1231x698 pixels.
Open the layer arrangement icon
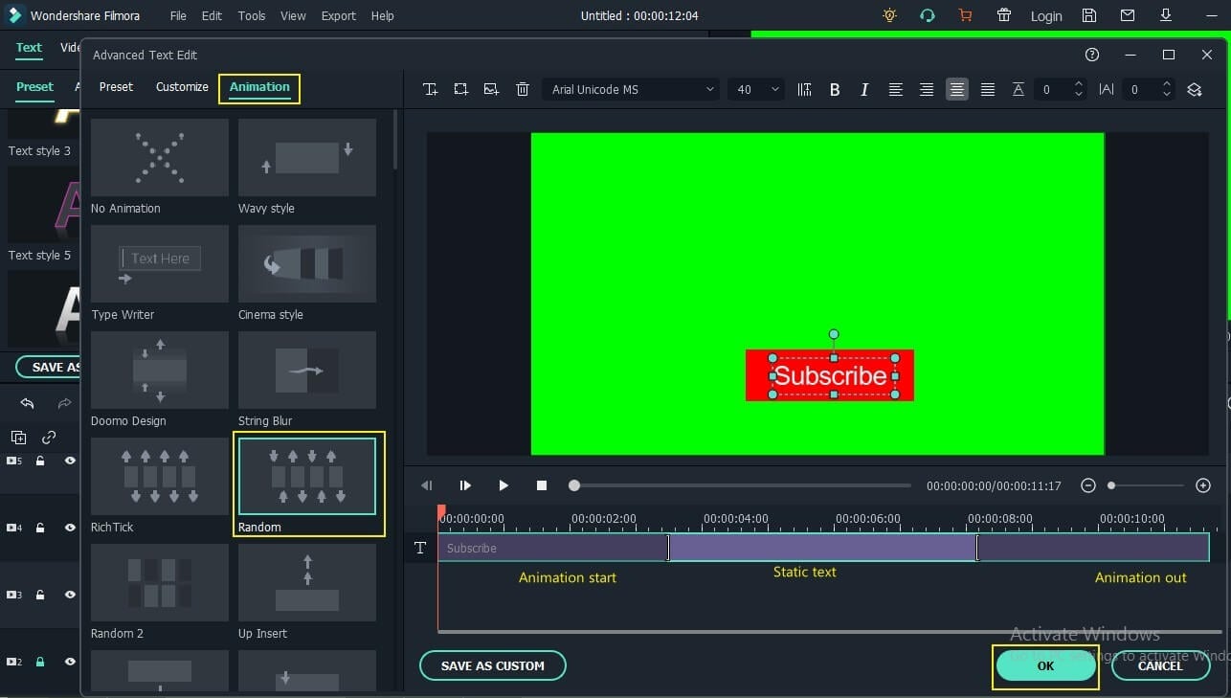click(x=1195, y=89)
